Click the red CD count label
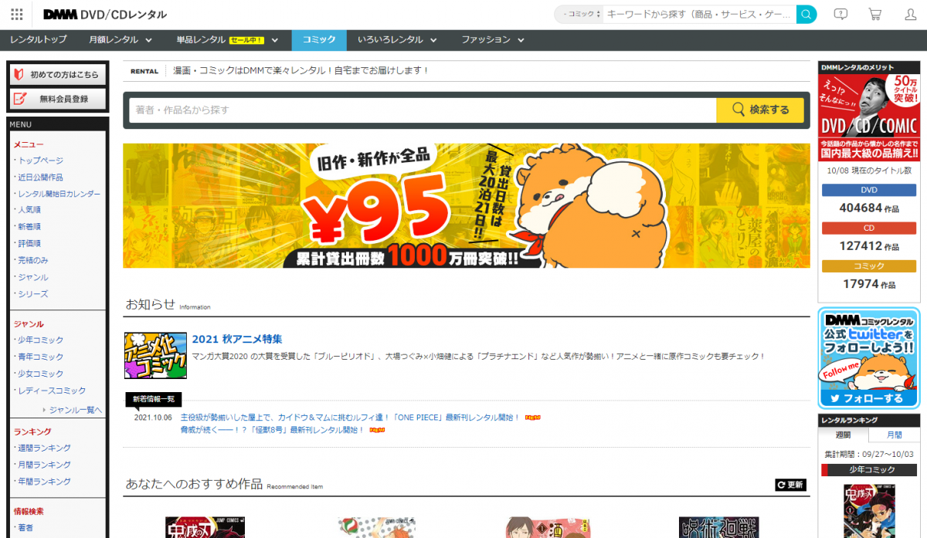927x538 pixels. coord(869,228)
